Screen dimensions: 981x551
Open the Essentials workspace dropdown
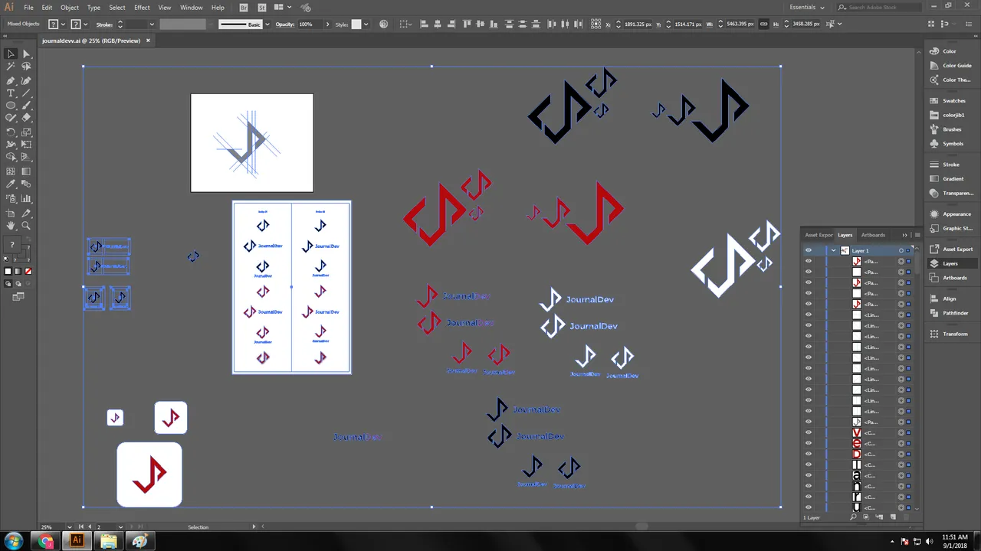tap(807, 7)
